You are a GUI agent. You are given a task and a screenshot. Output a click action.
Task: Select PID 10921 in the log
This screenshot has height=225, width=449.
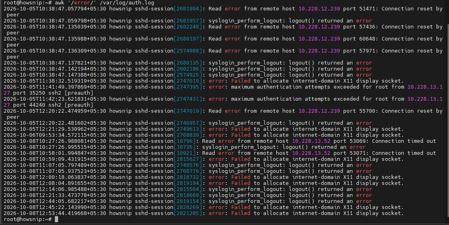[185, 153]
